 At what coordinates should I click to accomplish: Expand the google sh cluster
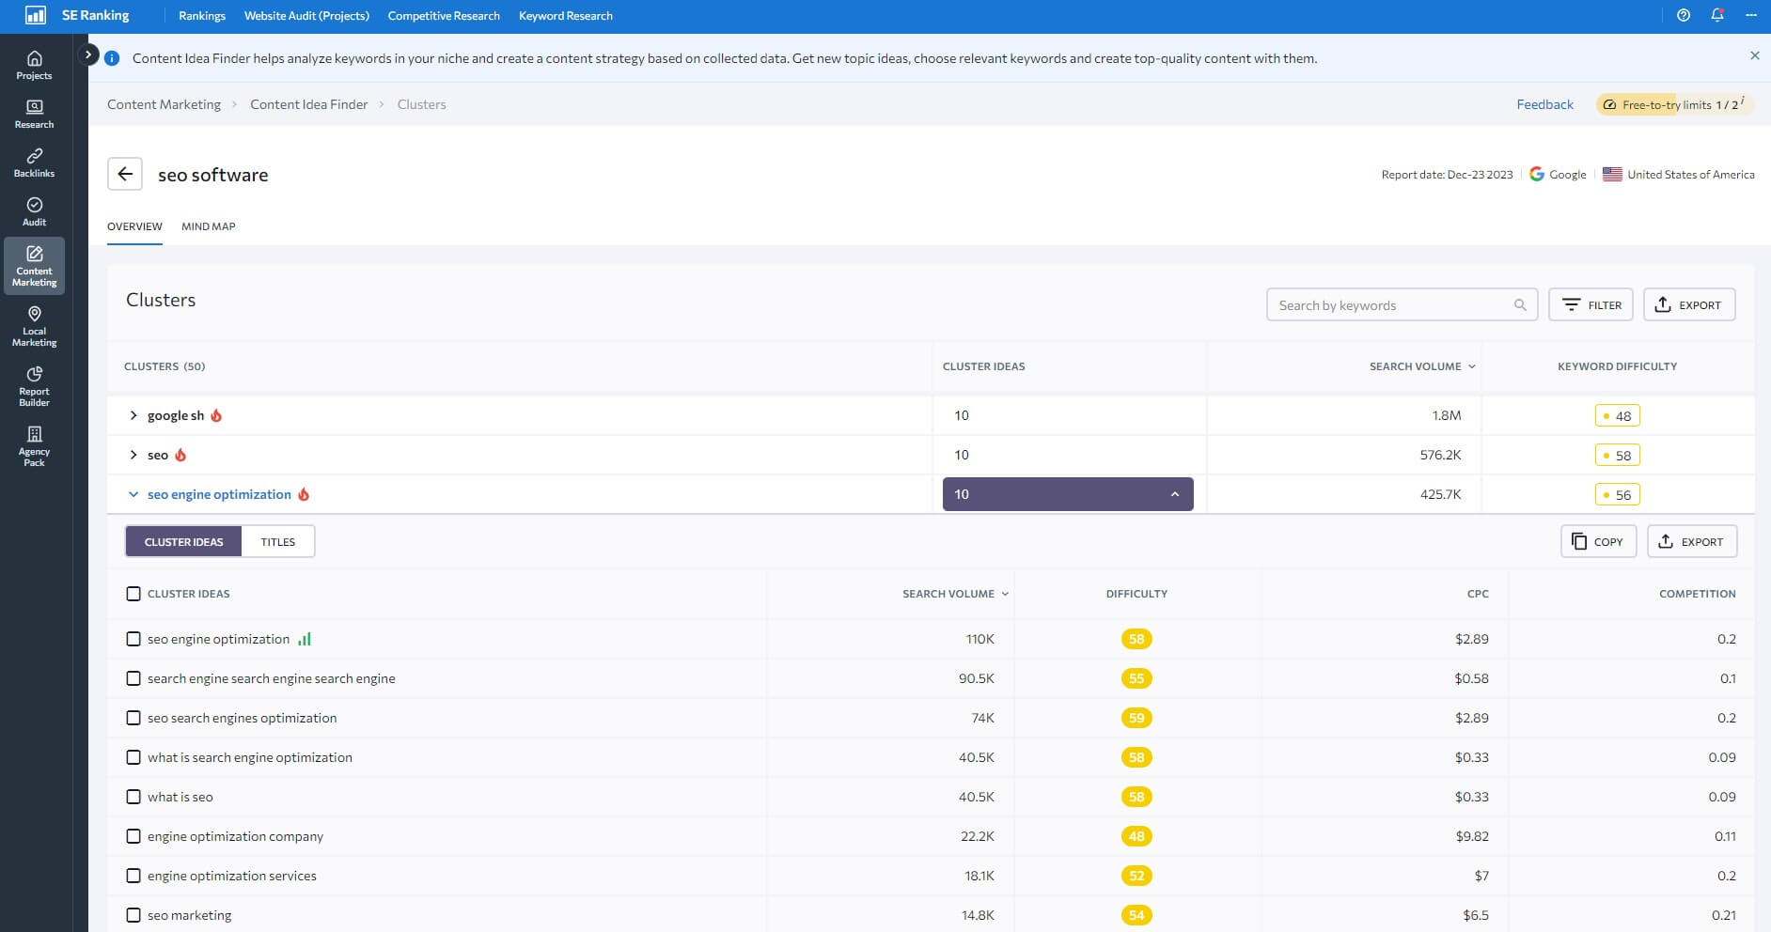[x=133, y=415]
